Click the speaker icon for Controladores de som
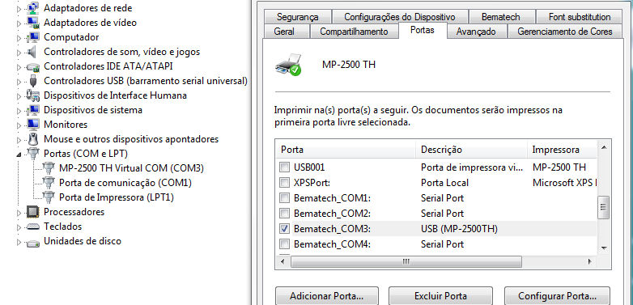 32,52
